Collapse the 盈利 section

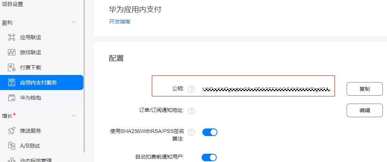point(74,22)
